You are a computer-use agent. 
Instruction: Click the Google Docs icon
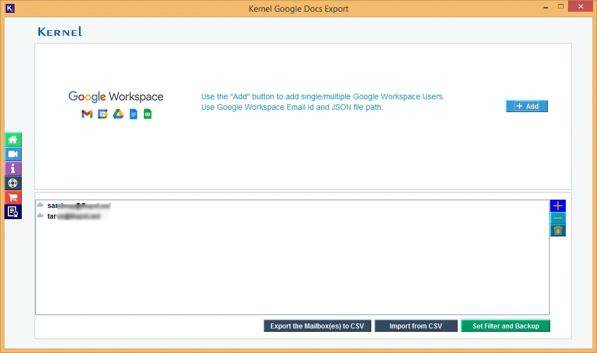(x=133, y=114)
